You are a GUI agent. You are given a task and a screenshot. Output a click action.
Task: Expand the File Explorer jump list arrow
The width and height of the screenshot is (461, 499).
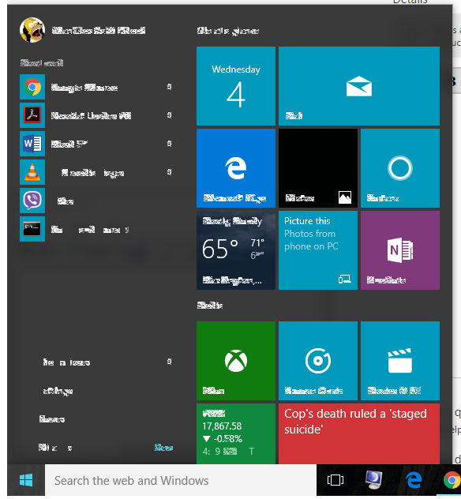169,361
